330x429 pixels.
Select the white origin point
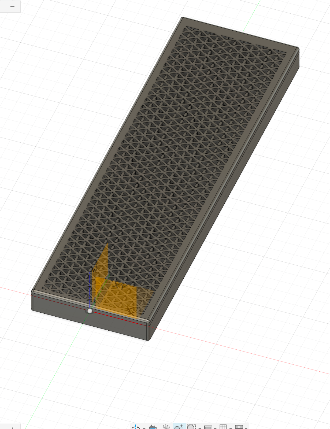tap(90, 311)
